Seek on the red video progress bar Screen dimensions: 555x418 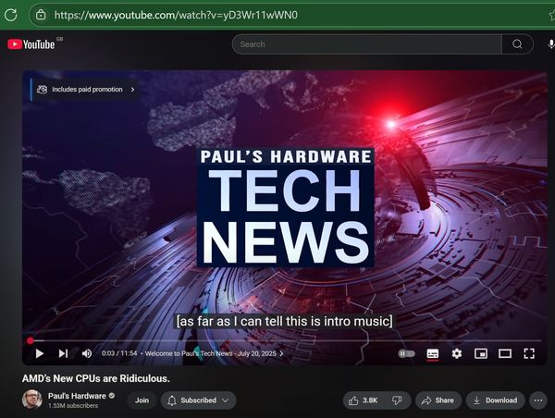(x=285, y=341)
